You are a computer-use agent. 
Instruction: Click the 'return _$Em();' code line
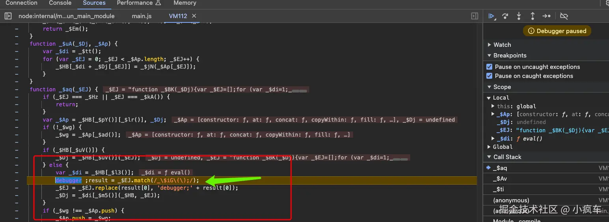point(65,29)
